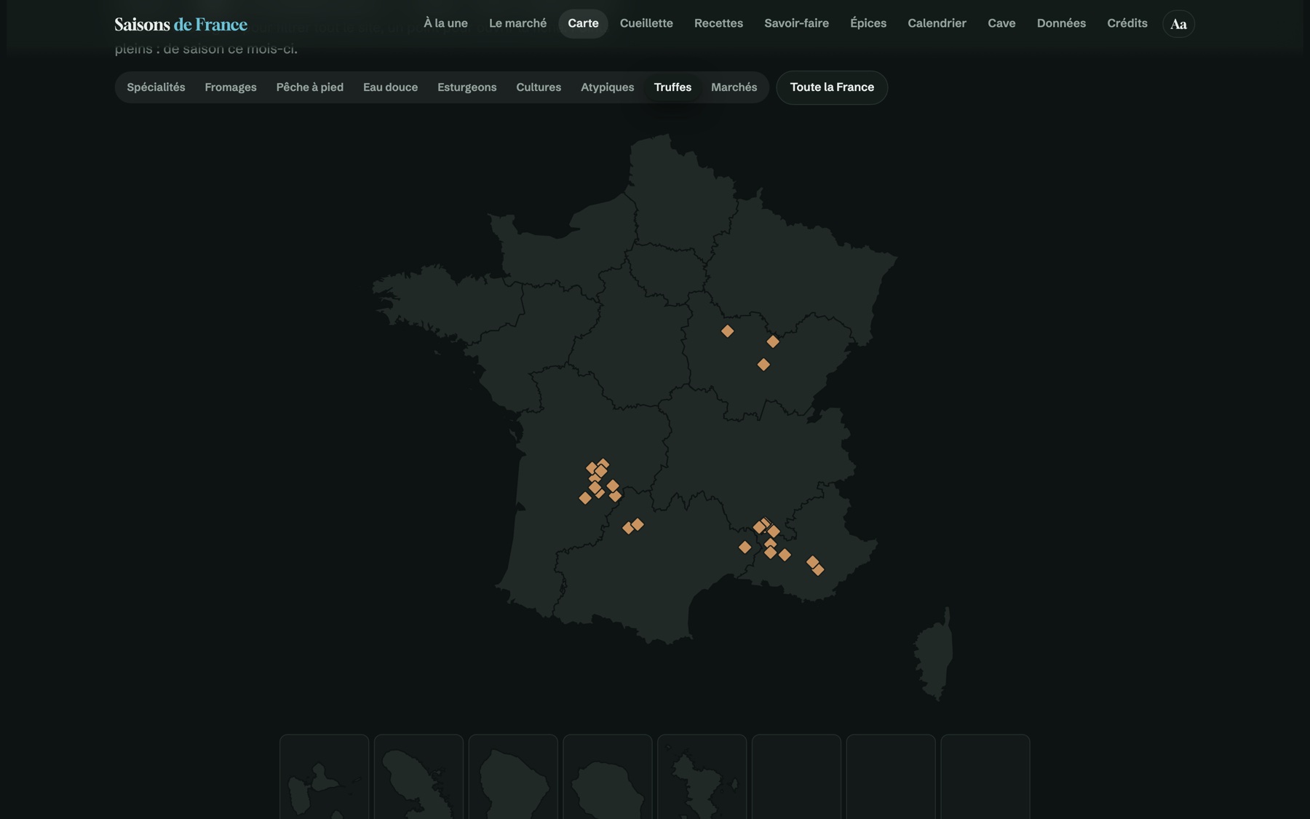Show Pêche à pied layer
Image resolution: width=1310 pixels, height=819 pixels.
tap(309, 87)
